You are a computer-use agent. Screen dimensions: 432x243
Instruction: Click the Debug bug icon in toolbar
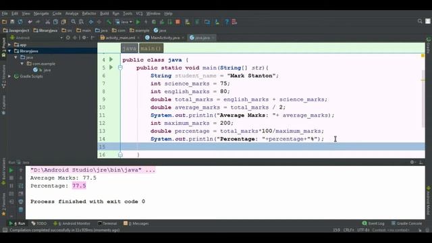154,22
